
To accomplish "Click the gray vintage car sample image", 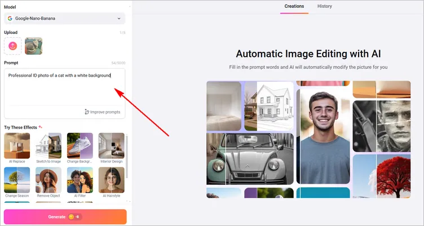I will point(250,159).
